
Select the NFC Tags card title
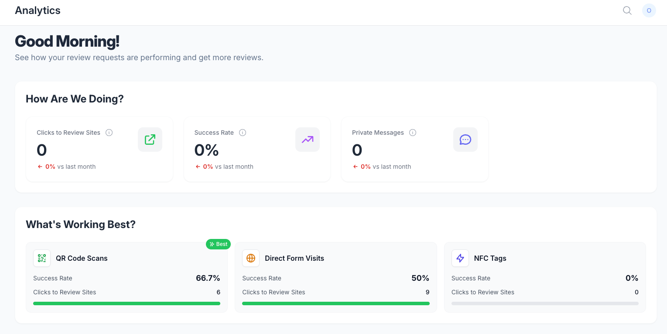490,258
